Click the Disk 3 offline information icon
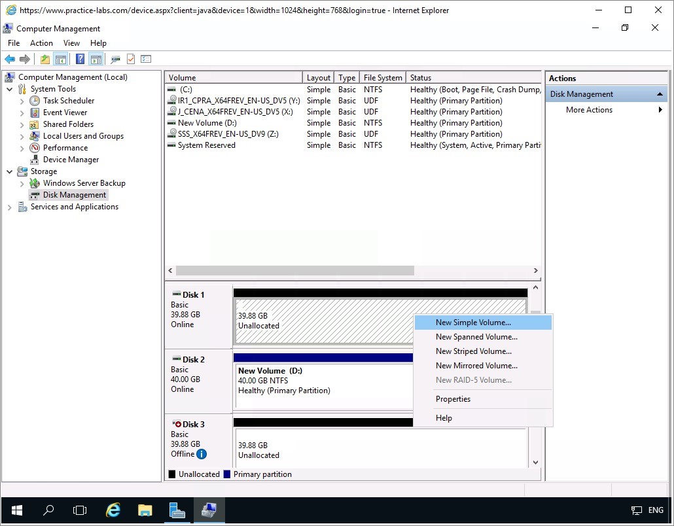 pyautogui.click(x=202, y=454)
